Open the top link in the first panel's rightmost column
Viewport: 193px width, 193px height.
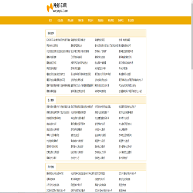pyautogui.click(x=124, y=40)
